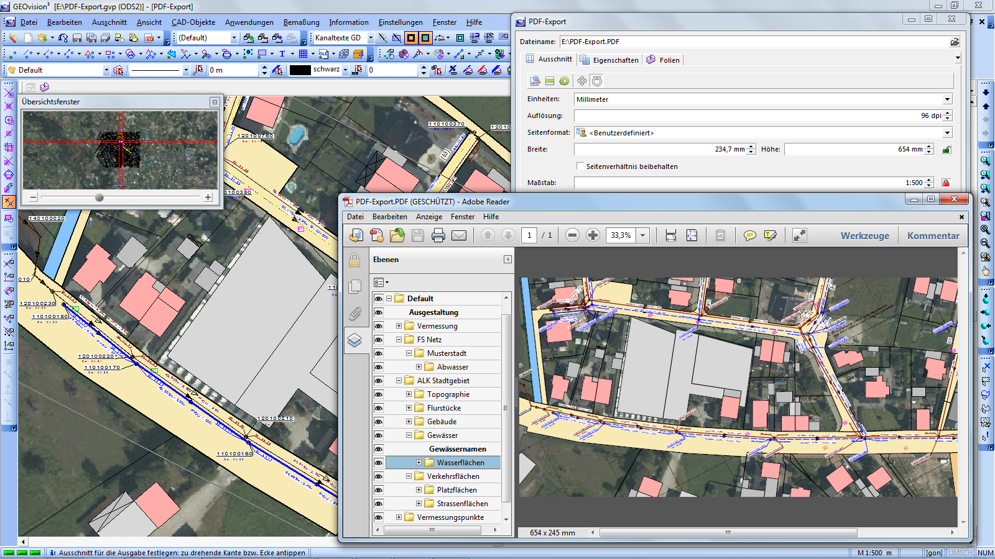This screenshot has width=995, height=559.
Task: Click the PDF export icon in GEOvision toolbar
Action: 149,38
